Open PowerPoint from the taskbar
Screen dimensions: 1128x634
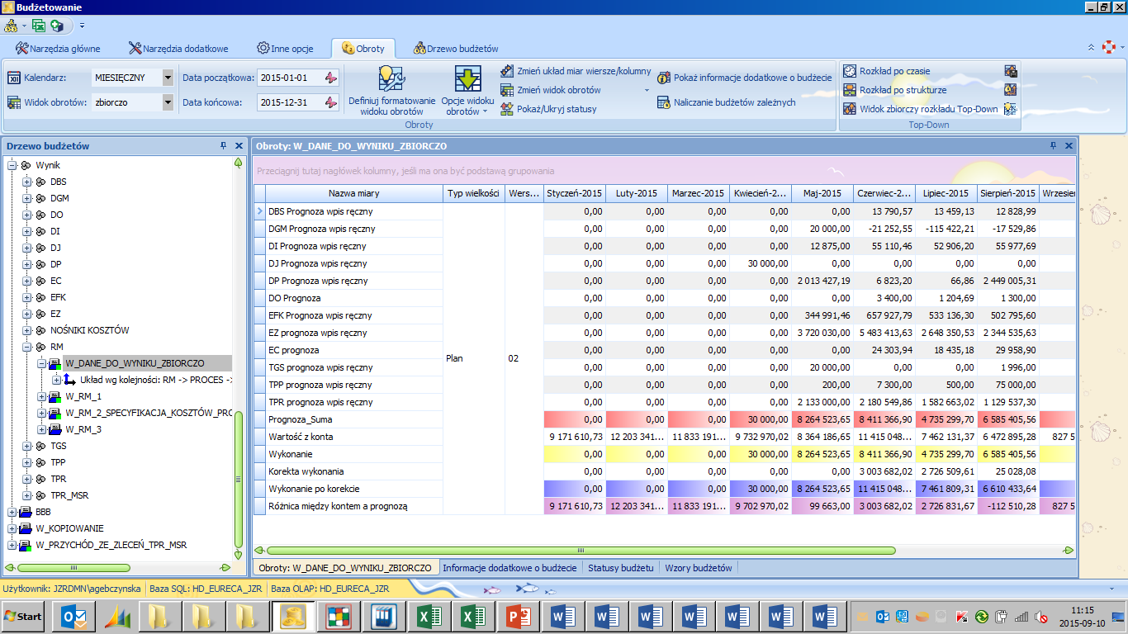pos(519,617)
